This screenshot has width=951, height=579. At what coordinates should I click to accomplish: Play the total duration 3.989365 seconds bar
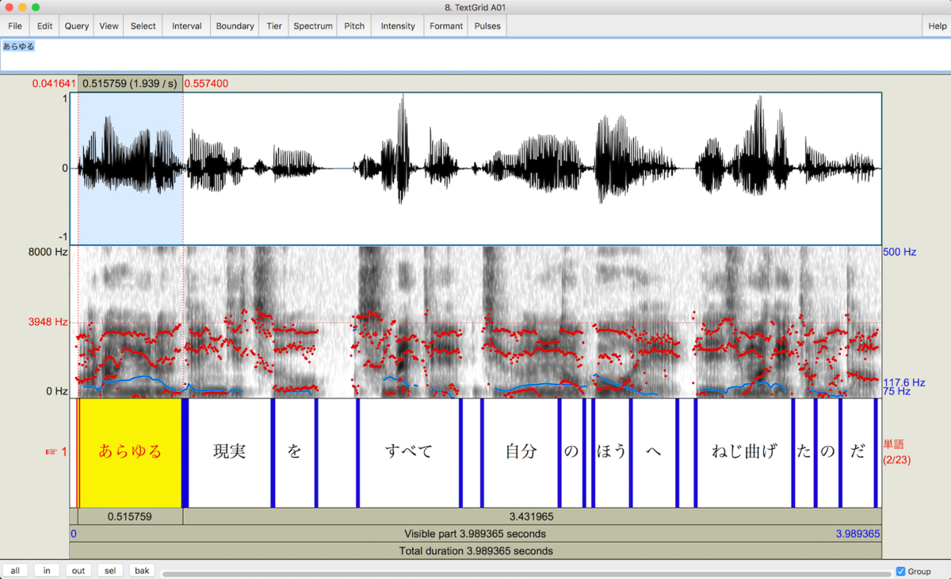tap(475, 550)
